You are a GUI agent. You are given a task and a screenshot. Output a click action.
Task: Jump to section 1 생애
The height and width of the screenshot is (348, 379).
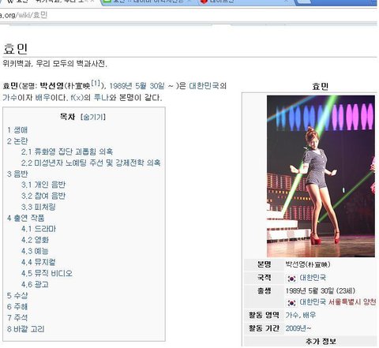pos(17,130)
